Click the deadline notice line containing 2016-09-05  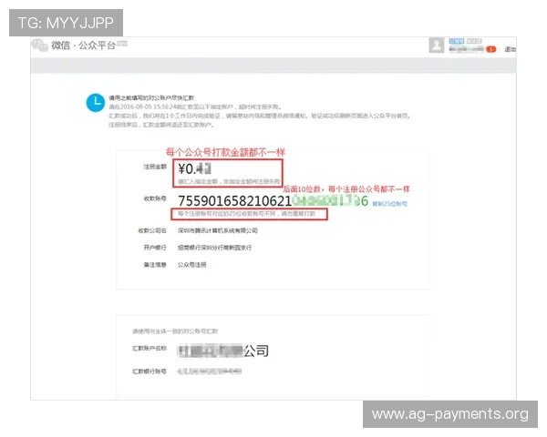[x=195, y=107]
